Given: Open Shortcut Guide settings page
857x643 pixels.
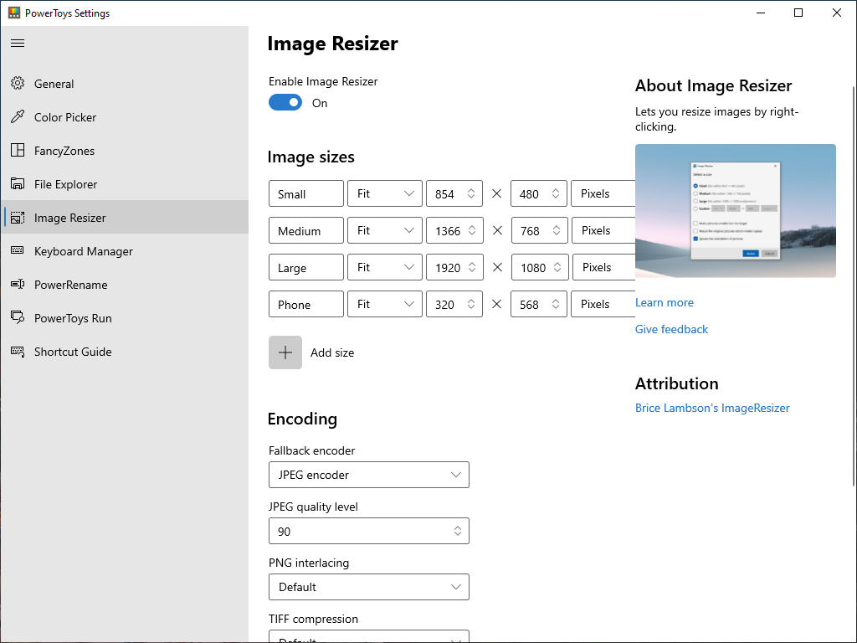Looking at the screenshot, I should [125, 352].
